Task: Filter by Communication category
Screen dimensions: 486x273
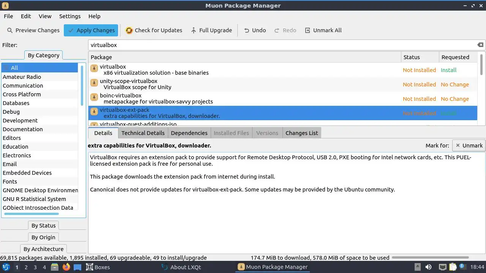Action: (40, 86)
